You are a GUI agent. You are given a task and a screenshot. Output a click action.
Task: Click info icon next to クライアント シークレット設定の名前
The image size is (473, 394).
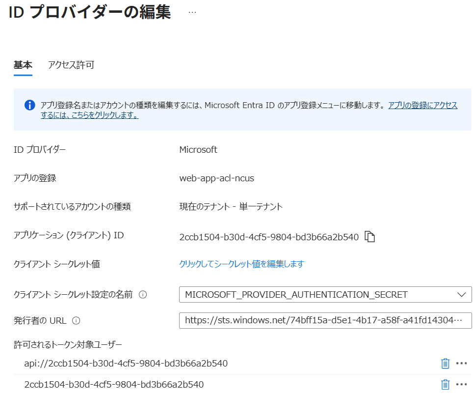(x=143, y=295)
